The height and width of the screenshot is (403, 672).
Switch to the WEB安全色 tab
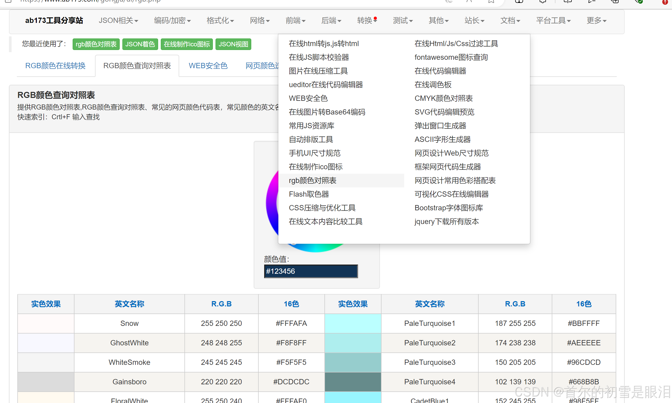pos(208,66)
